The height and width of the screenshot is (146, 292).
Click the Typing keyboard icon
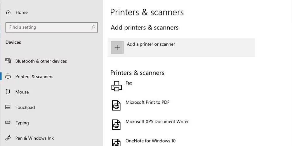click(x=8, y=122)
